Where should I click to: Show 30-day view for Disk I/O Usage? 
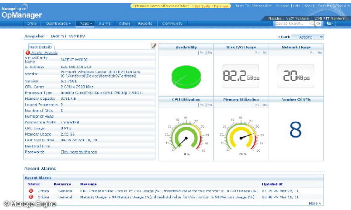tap(264, 53)
